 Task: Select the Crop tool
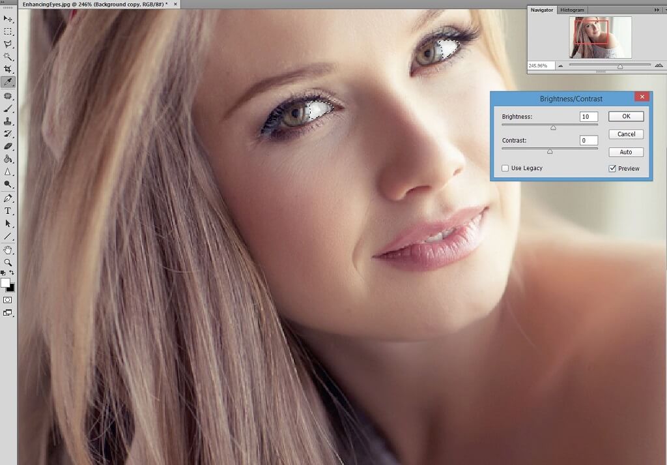(8, 69)
